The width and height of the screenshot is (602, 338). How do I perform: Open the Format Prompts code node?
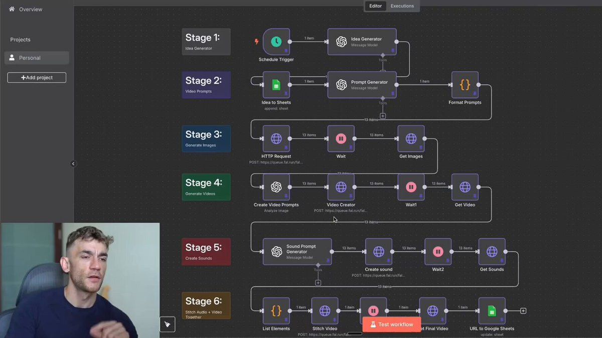pyautogui.click(x=465, y=85)
